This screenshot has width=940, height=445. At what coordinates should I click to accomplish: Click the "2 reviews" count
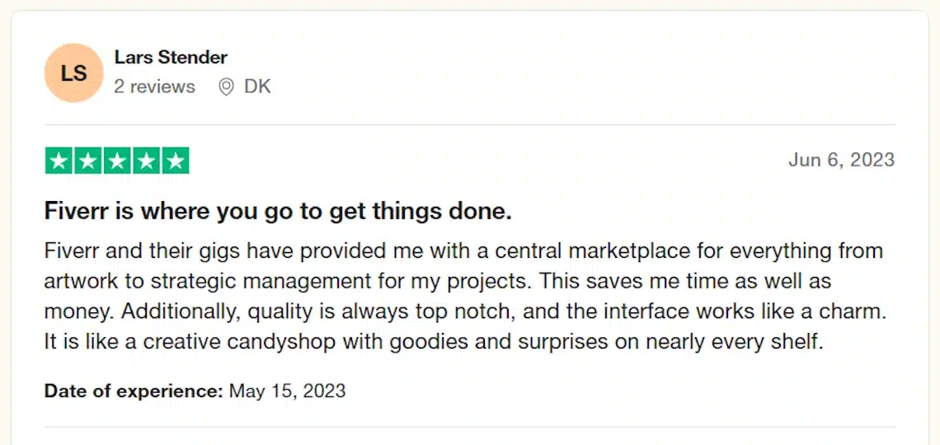click(155, 87)
